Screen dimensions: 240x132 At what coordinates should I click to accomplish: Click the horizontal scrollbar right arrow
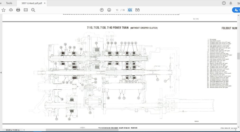pos(236,130)
